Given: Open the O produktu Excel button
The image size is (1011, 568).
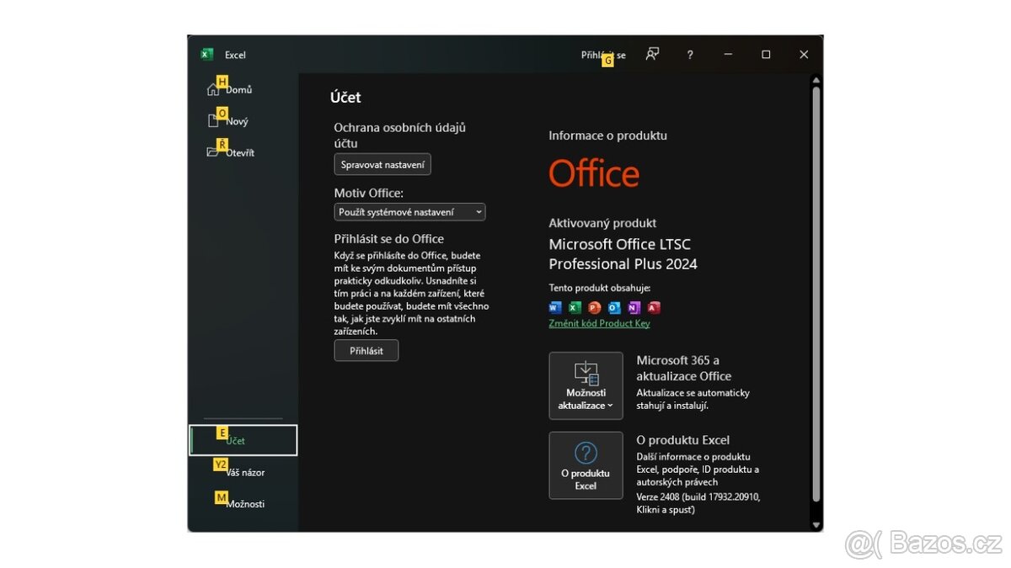Looking at the screenshot, I should coord(586,465).
